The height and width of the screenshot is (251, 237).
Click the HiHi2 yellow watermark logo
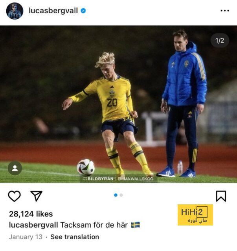click(x=195, y=215)
